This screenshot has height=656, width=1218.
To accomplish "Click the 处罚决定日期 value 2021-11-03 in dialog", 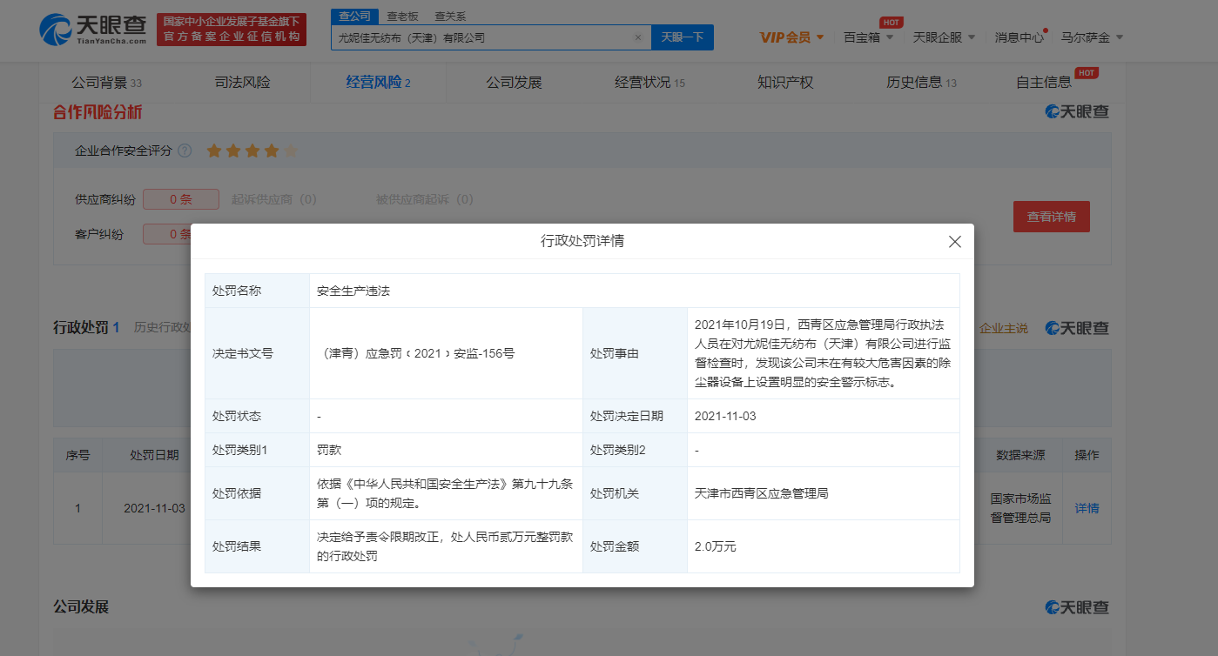I will coord(725,416).
